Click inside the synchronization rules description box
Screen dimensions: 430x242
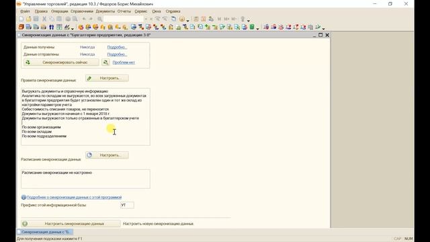click(x=85, y=116)
